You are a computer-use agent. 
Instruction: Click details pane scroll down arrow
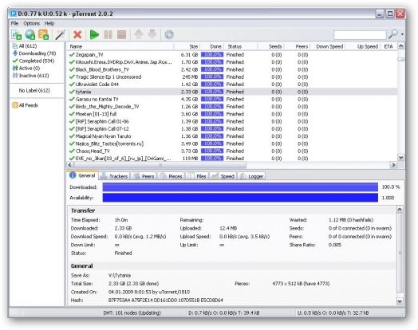point(400,301)
